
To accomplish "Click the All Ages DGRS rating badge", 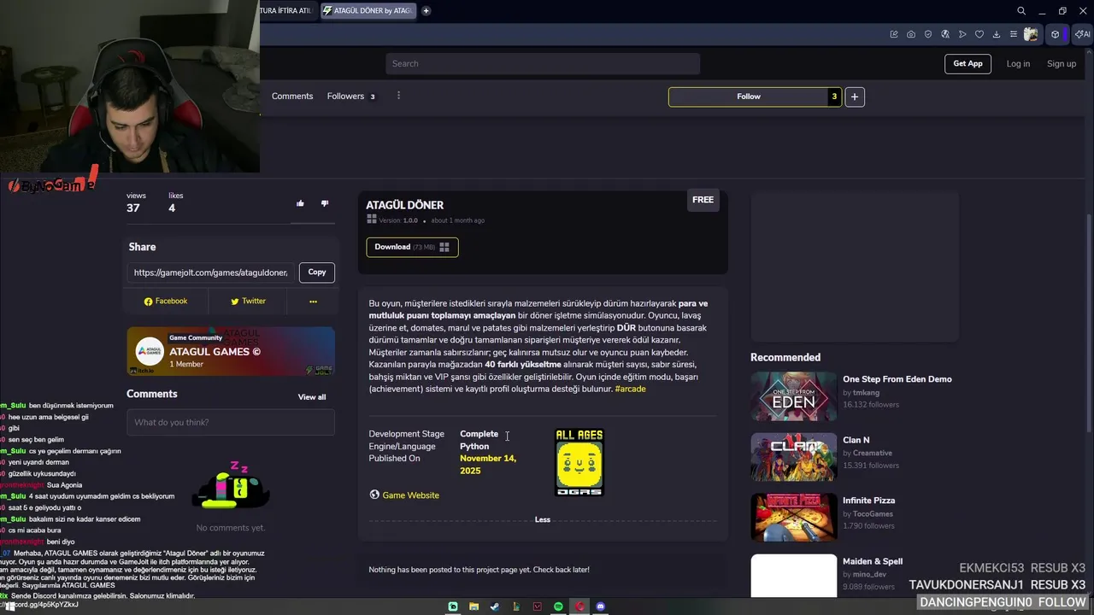I will tap(579, 462).
